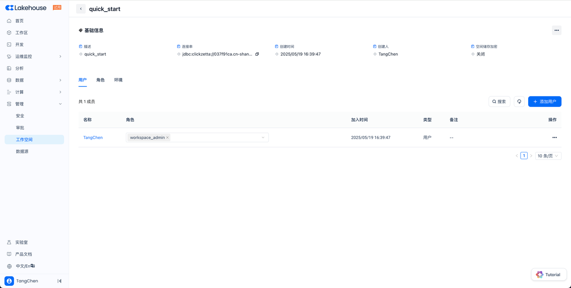Viewport: 571px width, 288px height.
Task: Click 关闭 under 空间储存加密
Action: pos(480,54)
